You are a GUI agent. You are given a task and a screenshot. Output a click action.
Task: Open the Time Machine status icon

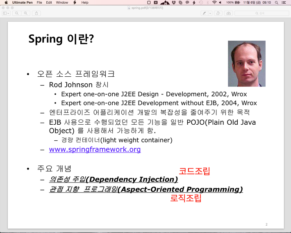[x=201, y=2]
